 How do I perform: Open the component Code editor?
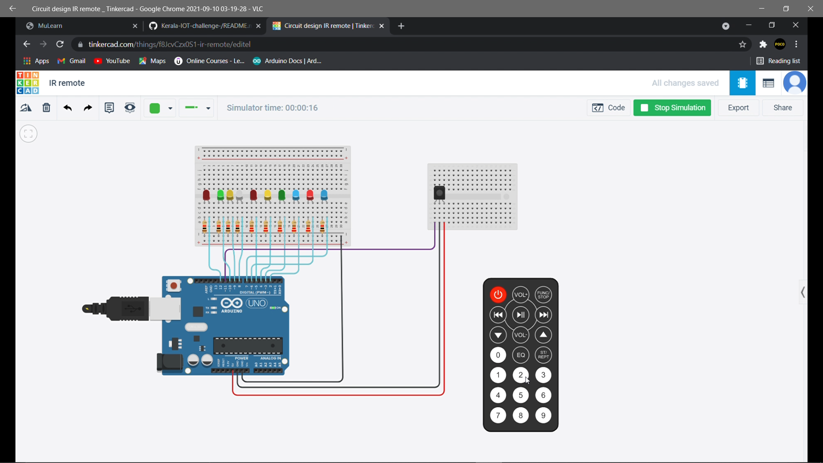click(609, 108)
